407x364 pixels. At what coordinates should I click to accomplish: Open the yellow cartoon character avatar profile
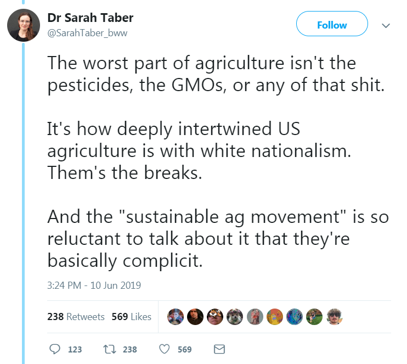[x=274, y=317]
